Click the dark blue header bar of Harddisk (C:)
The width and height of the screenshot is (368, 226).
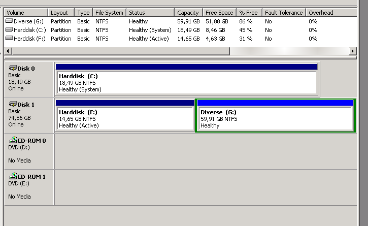(x=187, y=67)
